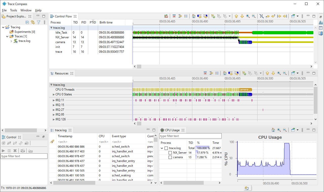Screen dimensions: 324x192
Task: Expand trace.log under Traces in Project Explorer
Action: pos(11,41)
